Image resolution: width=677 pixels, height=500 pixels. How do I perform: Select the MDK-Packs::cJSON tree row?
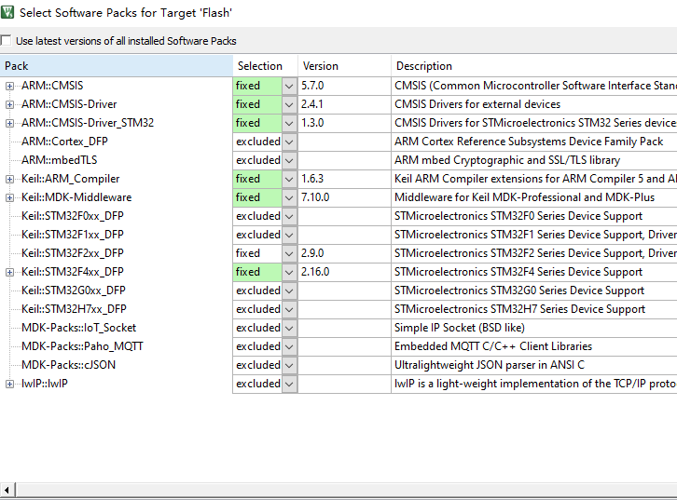click(x=69, y=365)
